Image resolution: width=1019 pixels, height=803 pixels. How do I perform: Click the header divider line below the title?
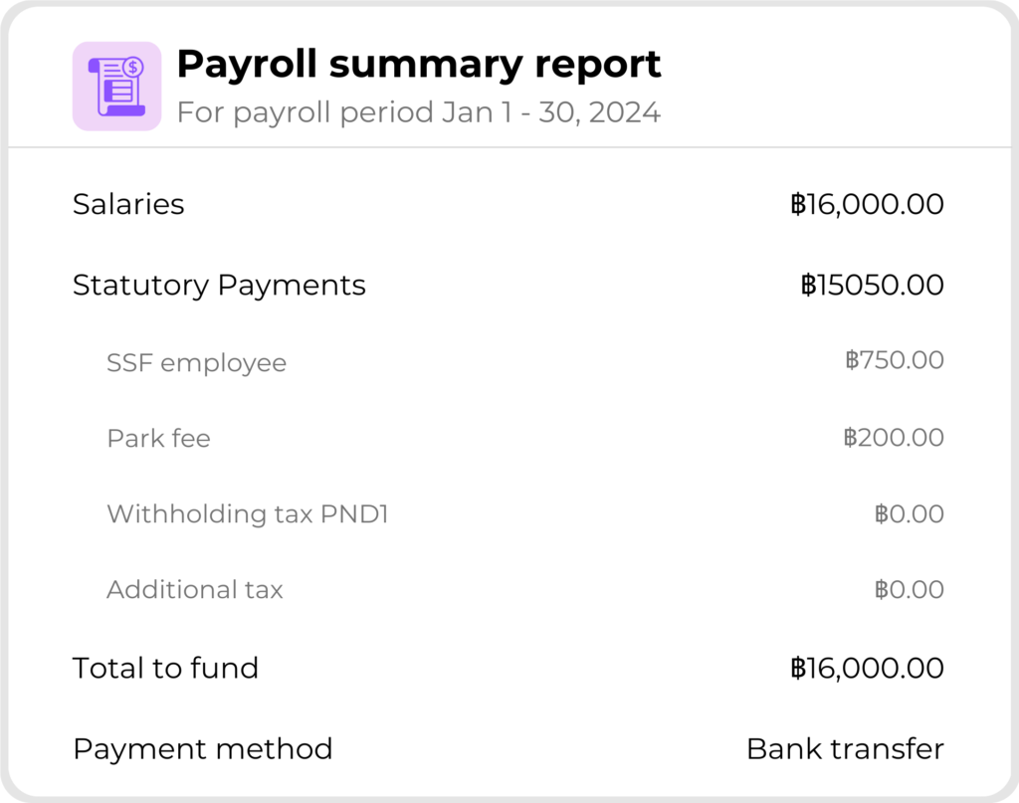coord(509,147)
